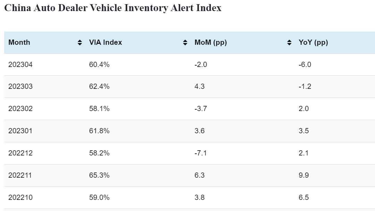375x211 pixels.
Task: Select the 202210 month cell
Action: pos(20,197)
